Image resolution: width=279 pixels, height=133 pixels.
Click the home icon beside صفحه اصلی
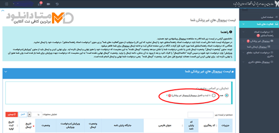click(276, 17)
